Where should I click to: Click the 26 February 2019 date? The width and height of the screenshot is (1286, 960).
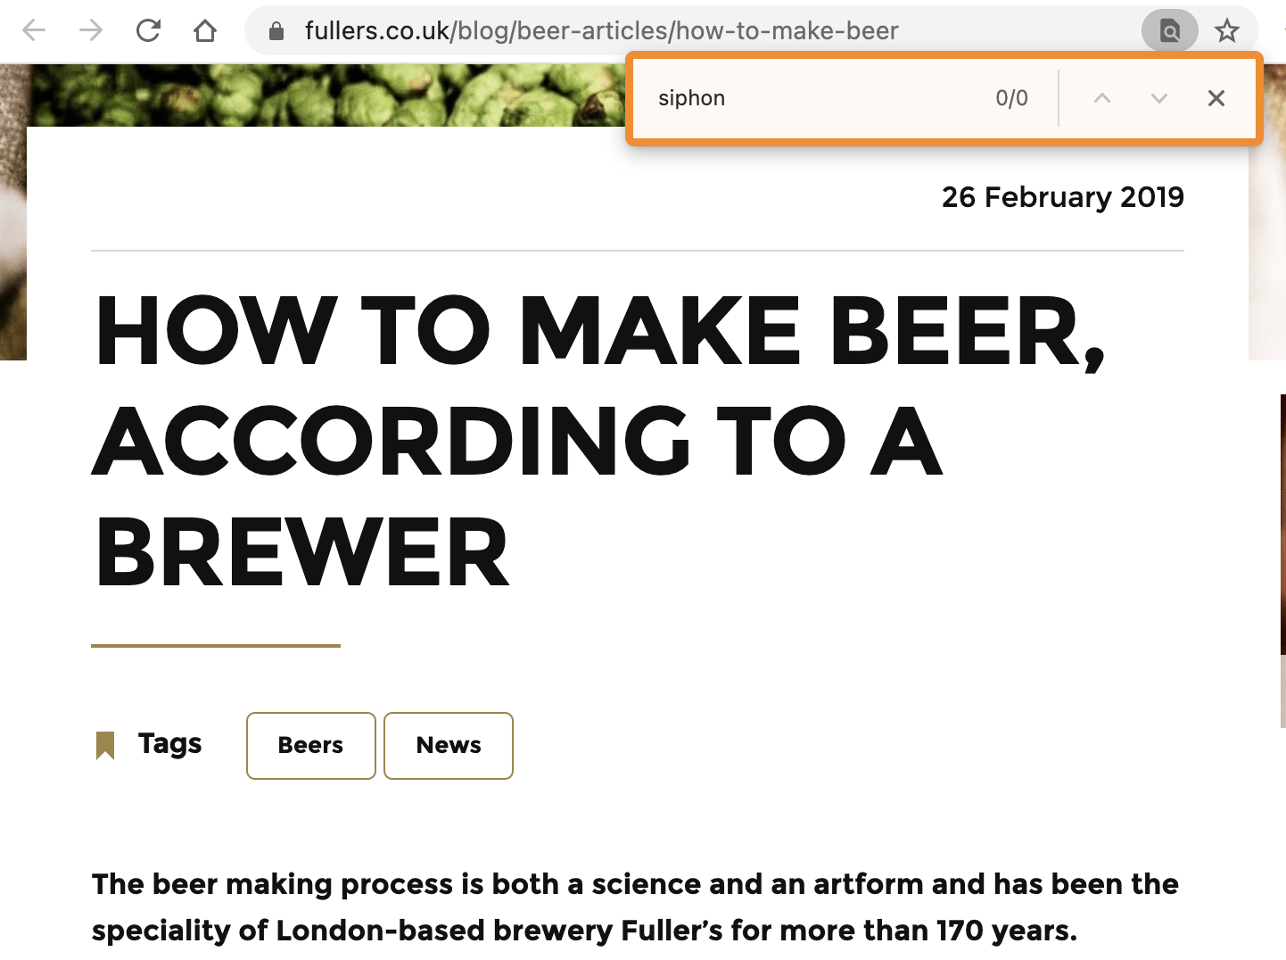(x=1062, y=197)
